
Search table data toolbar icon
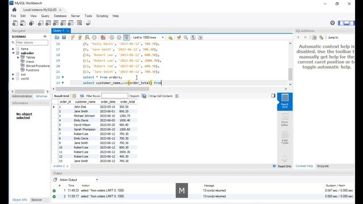79,23
